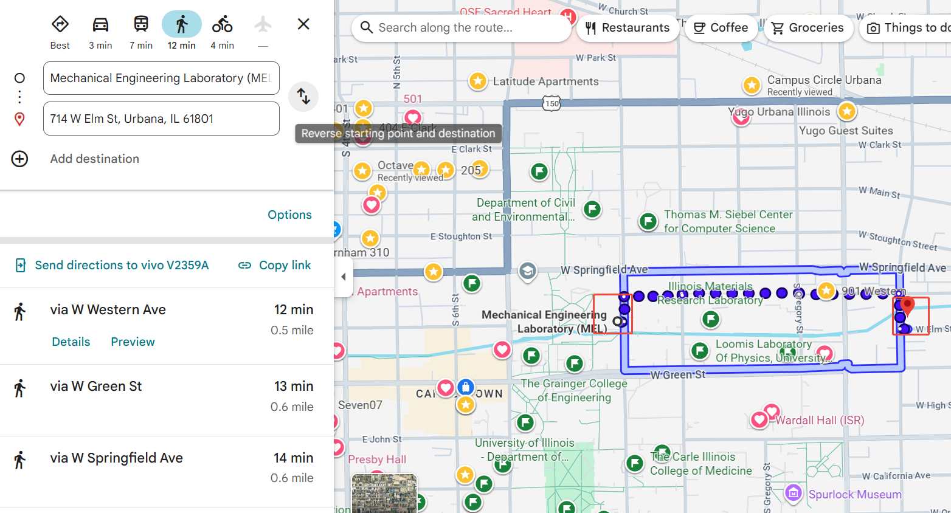The image size is (951, 513).
Task: Collapse the side panel with arrow
Action: pyautogui.click(x=344, y=277)
